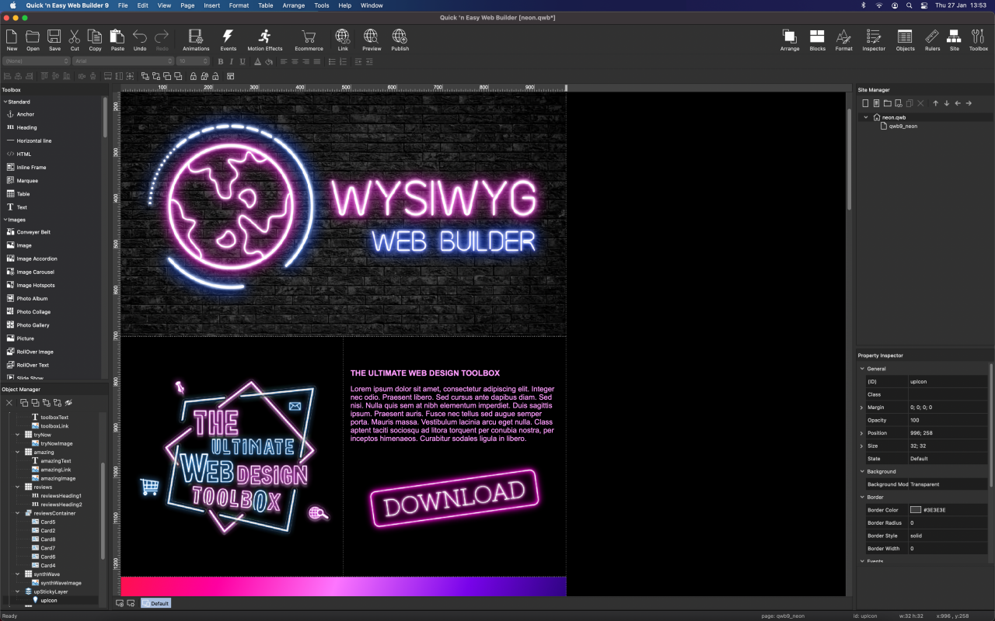Image resolution: width=995 pixels, height=621 pixels.
Task: Toggle align left text button
Action: 284,61
